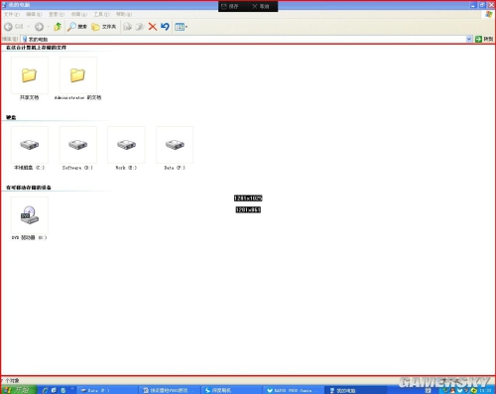
Task: Open the Tools menu
Action: point(101,14)
